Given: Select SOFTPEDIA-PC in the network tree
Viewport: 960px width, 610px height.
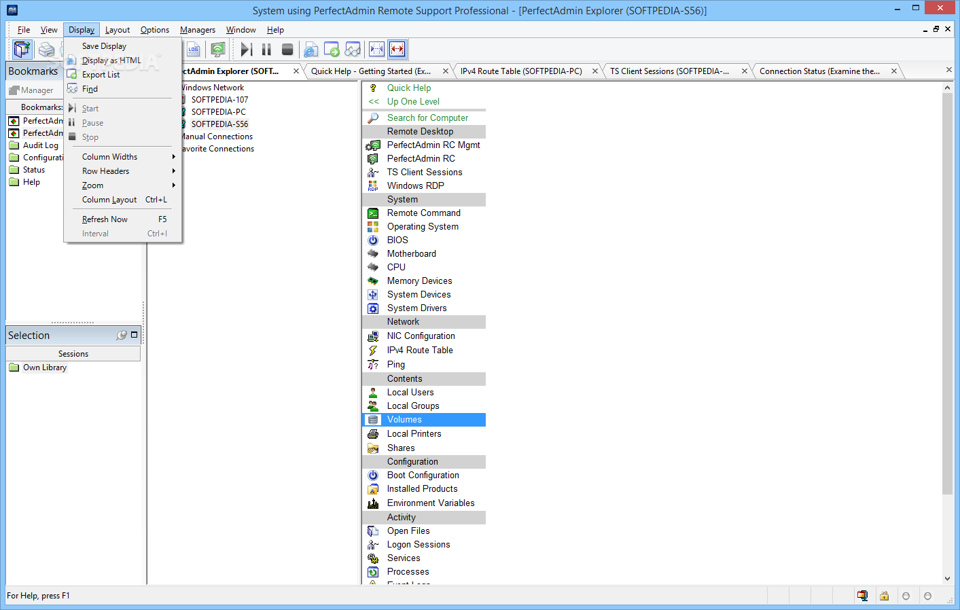Looking at the screenshot, I should [x=218, y=112].
